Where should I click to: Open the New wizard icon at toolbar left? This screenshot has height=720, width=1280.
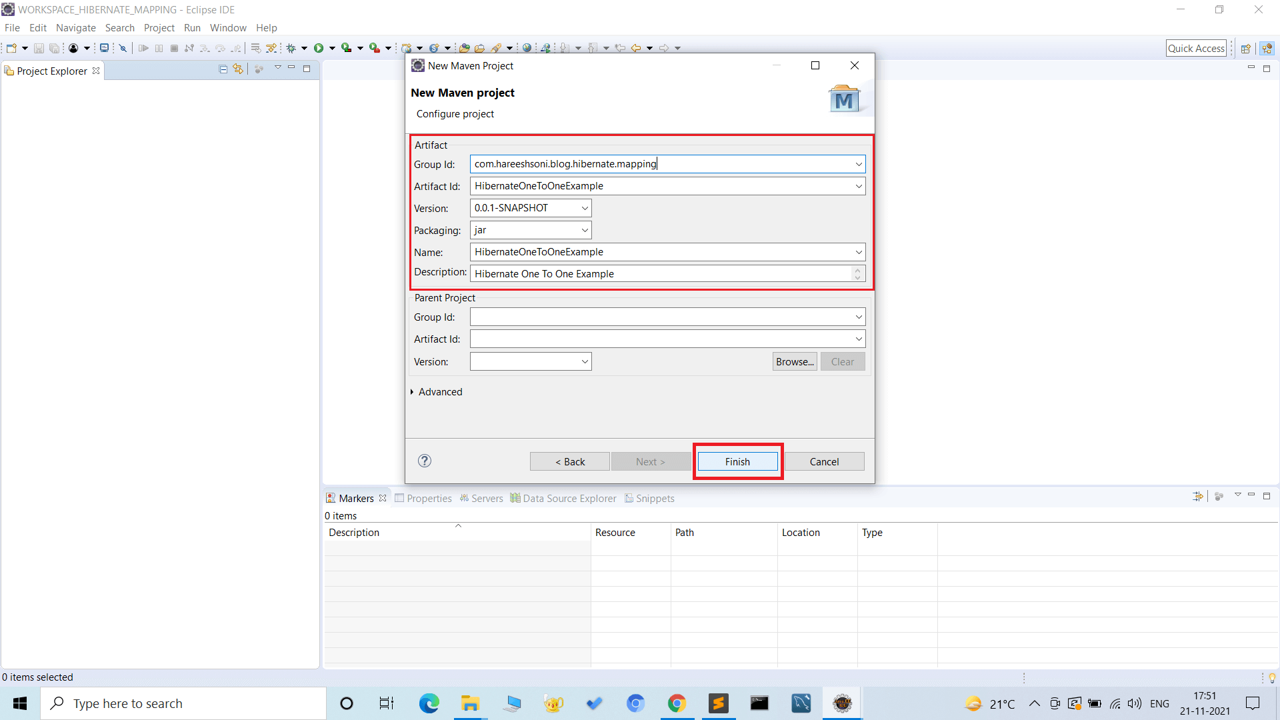11,47
